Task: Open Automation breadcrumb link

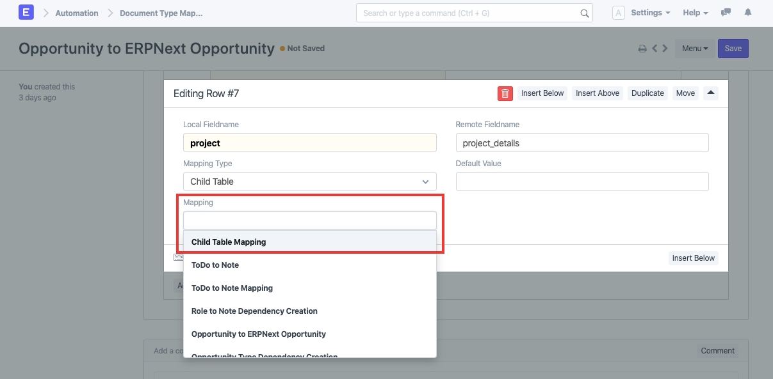Action: (77, 13)
